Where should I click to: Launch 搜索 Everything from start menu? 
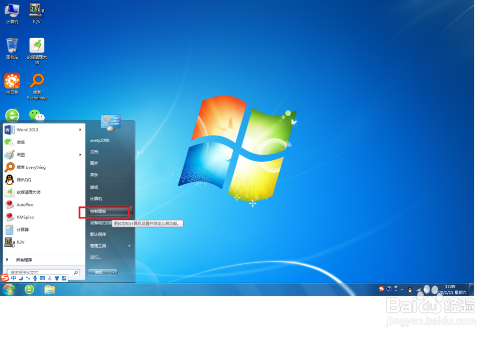pos(44,167)
